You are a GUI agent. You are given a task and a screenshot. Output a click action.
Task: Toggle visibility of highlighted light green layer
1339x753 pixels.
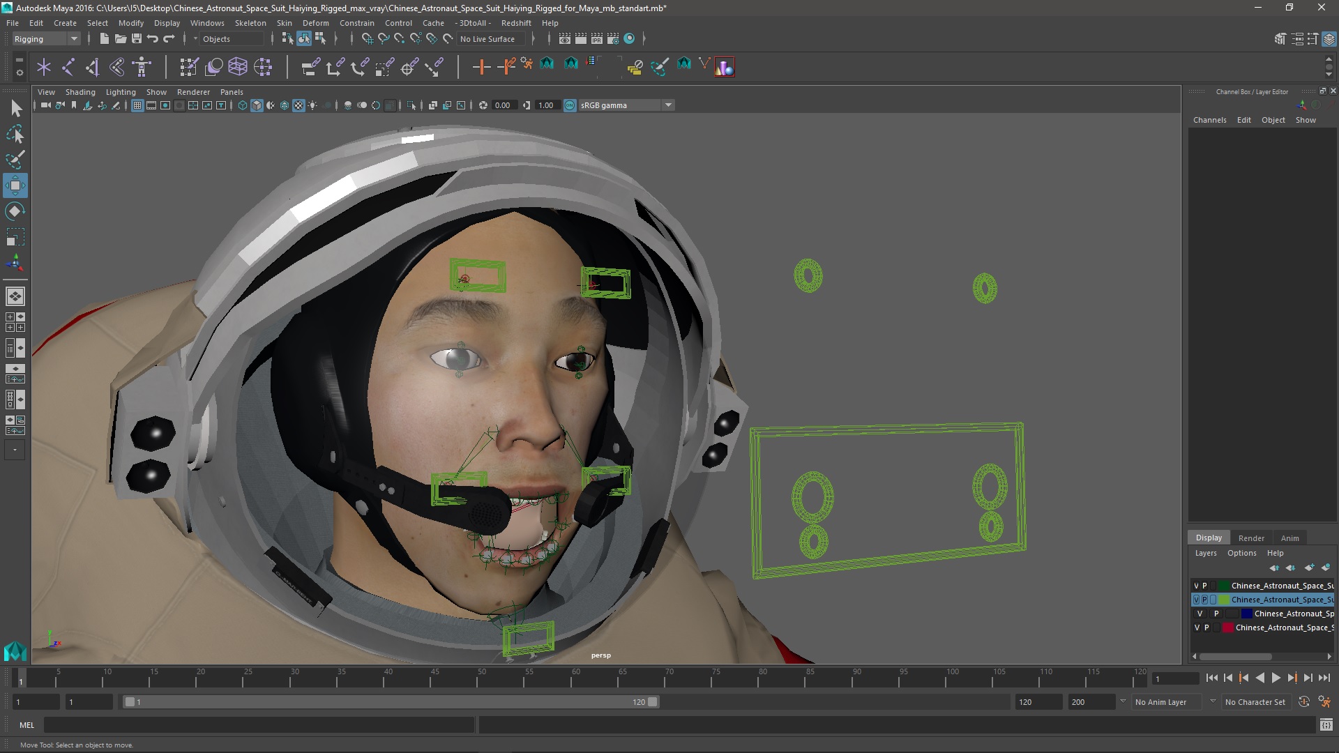point(1196,600)
